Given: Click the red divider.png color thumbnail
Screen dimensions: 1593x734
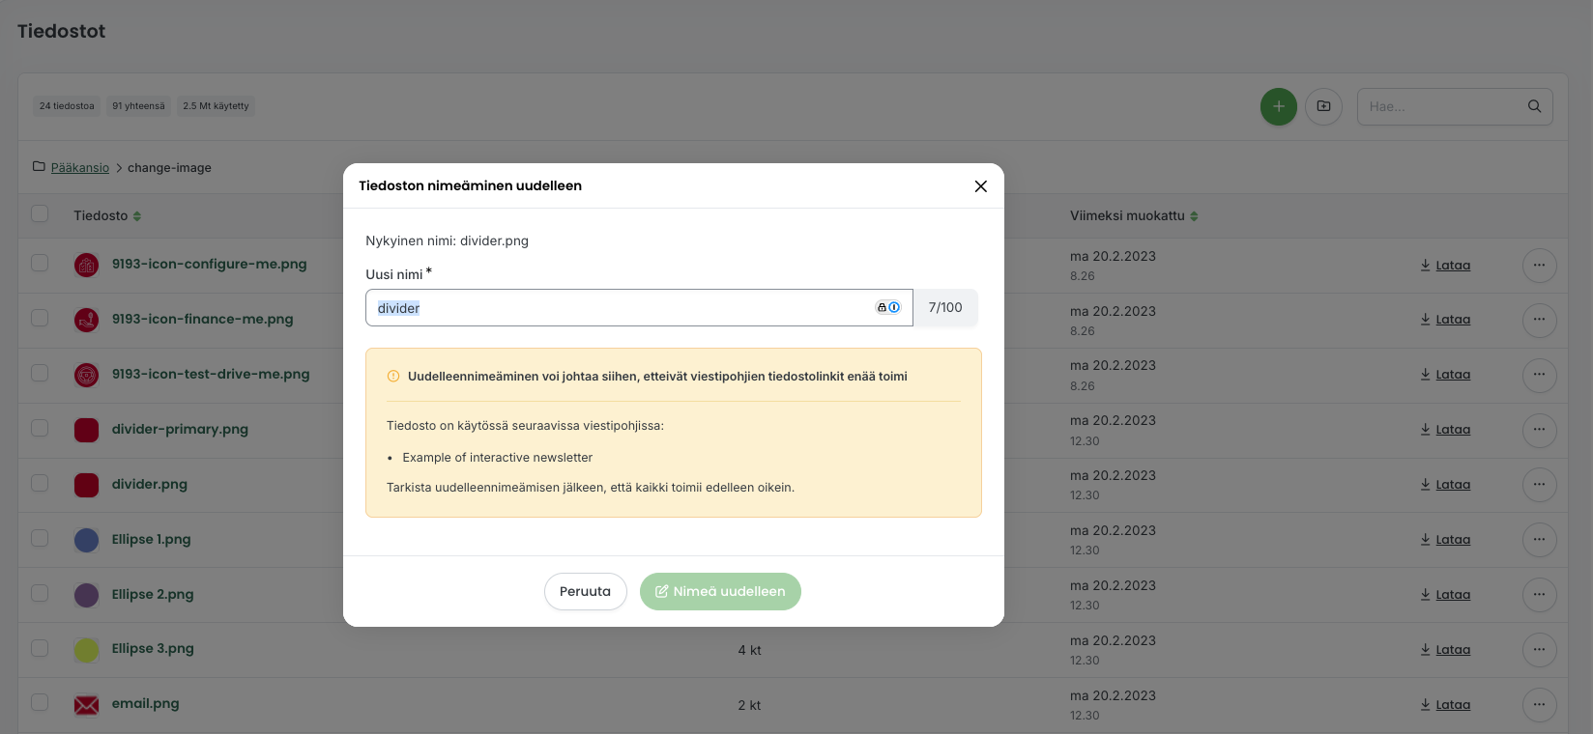Looking at the screenshot, I should click(86, 485).
